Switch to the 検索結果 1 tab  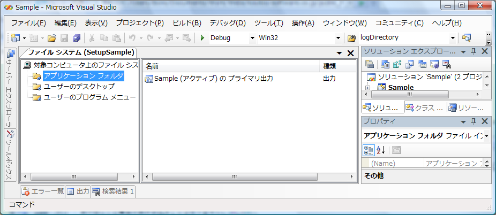click(x=113, y=191)
